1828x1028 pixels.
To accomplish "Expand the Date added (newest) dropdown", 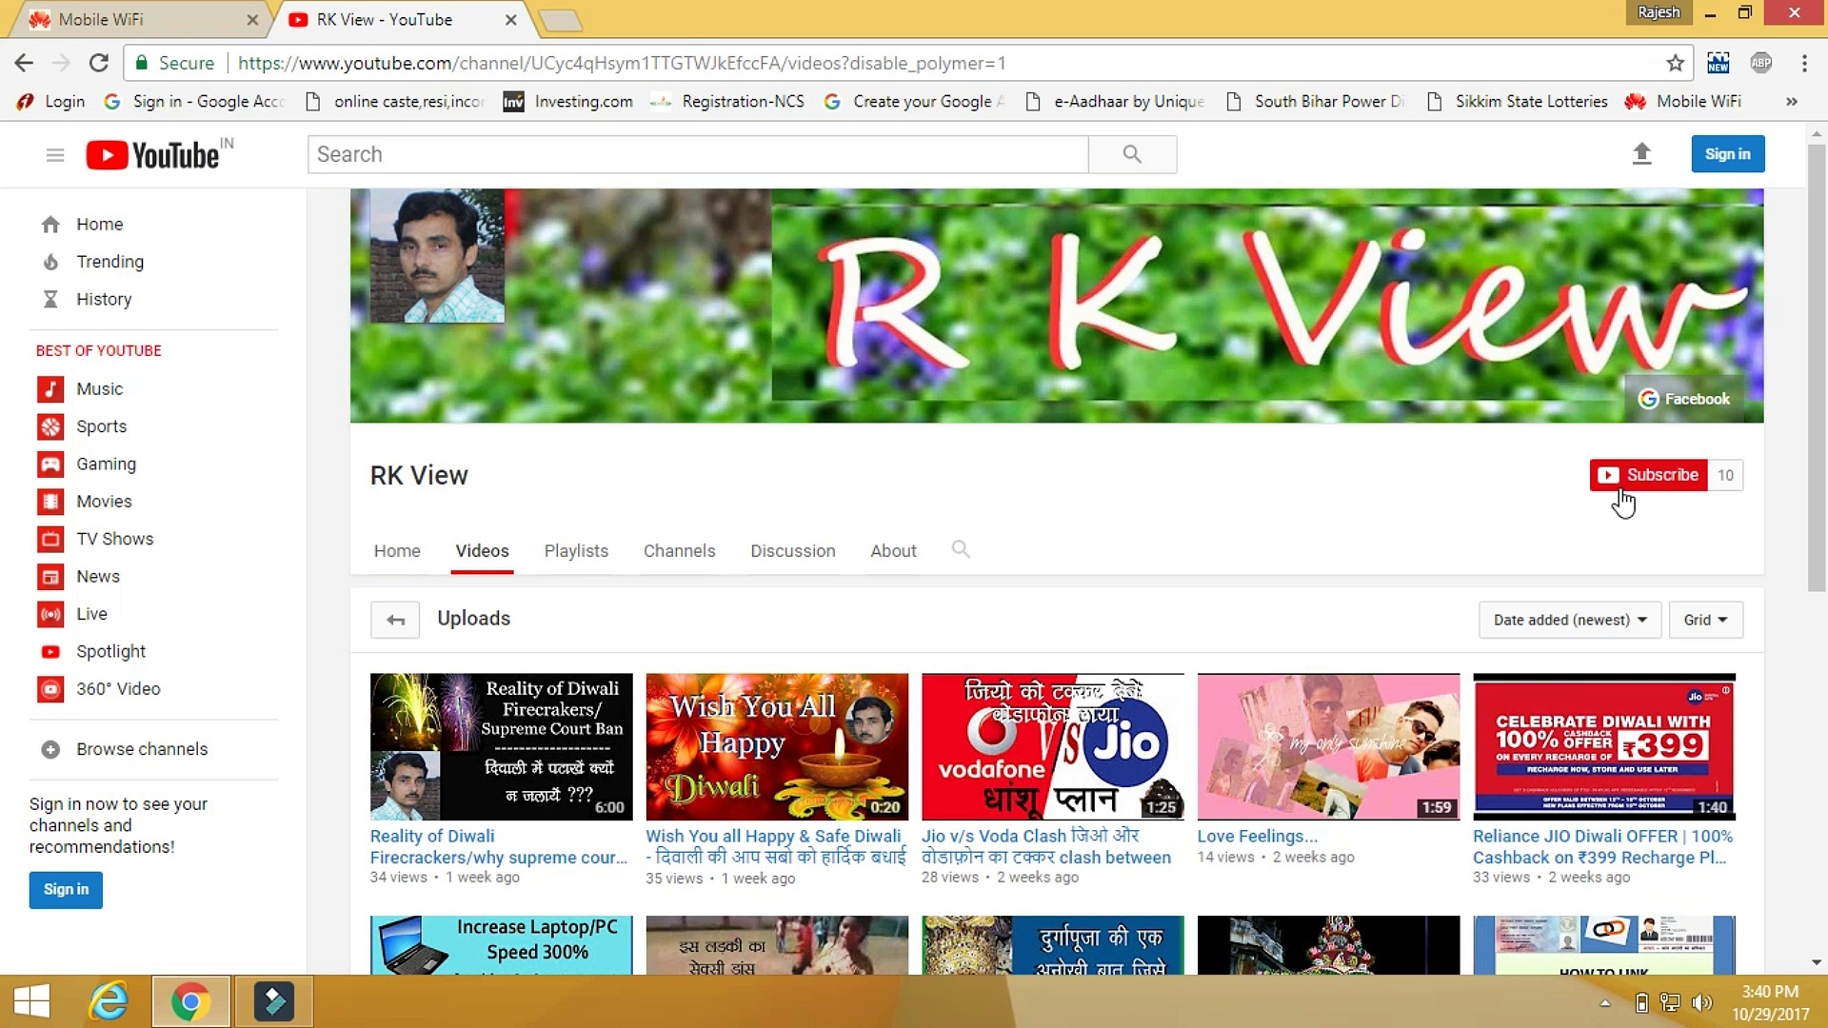I will (1569, 621).
